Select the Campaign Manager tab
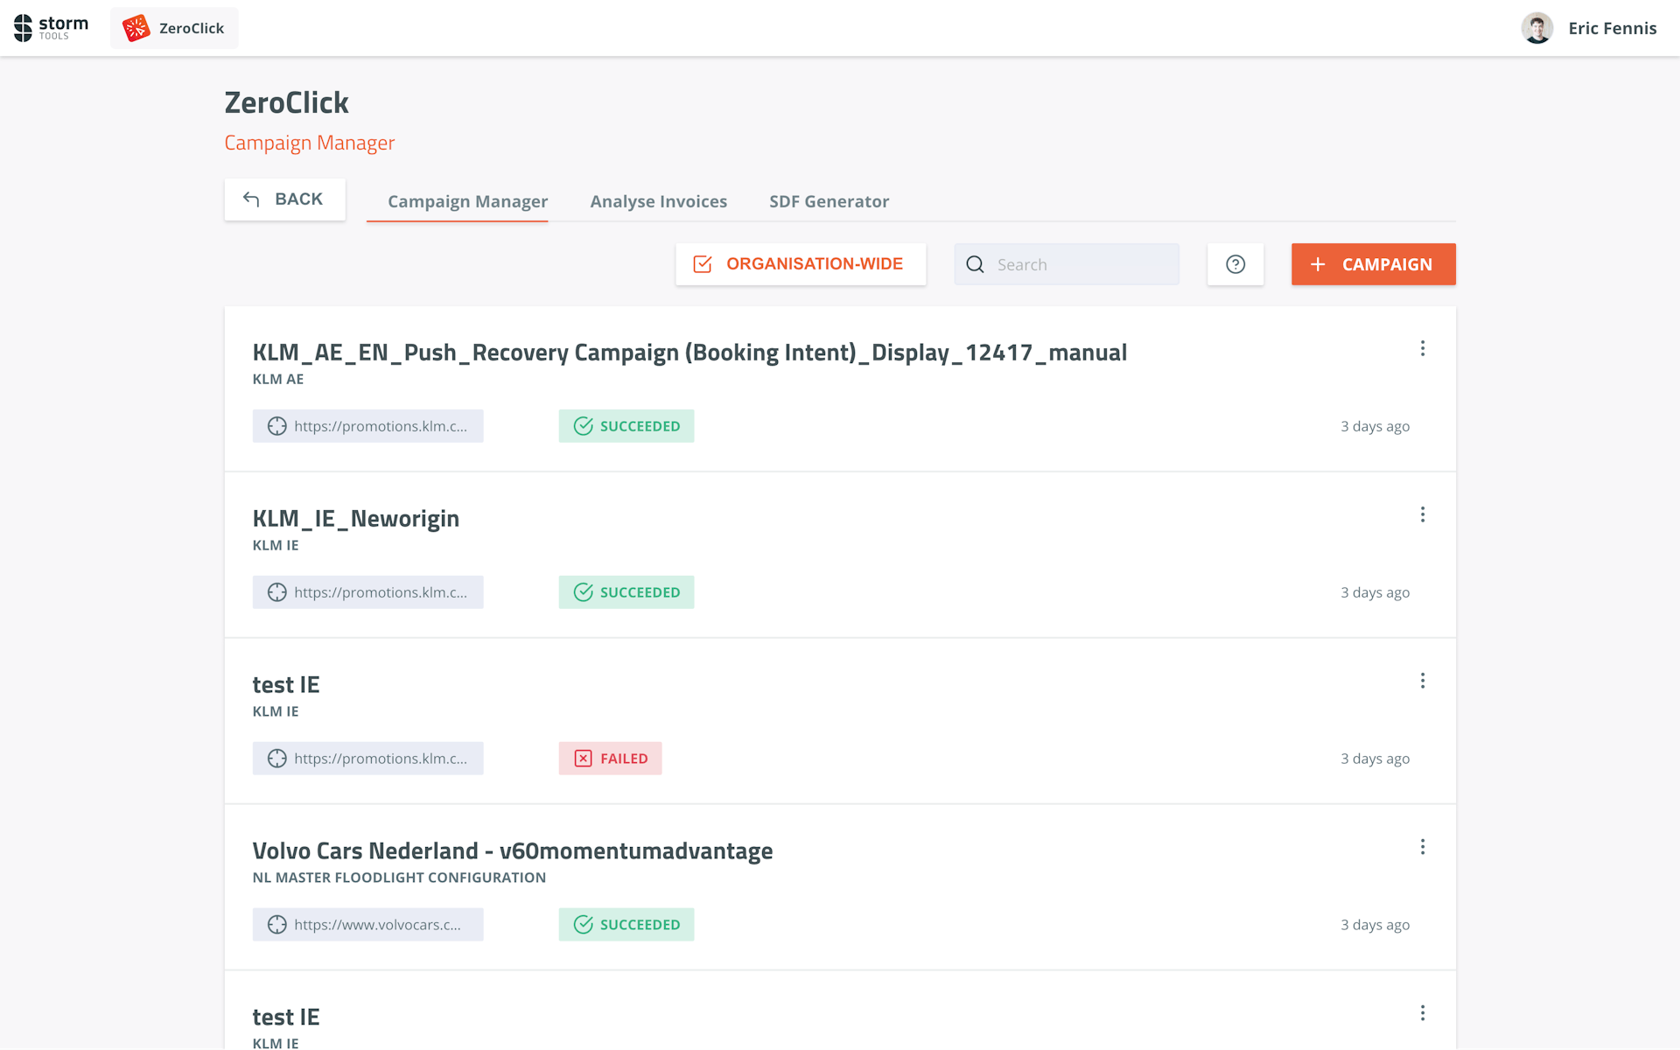The width and height of the screenshot is (1680, 1050). pos(467,201)
